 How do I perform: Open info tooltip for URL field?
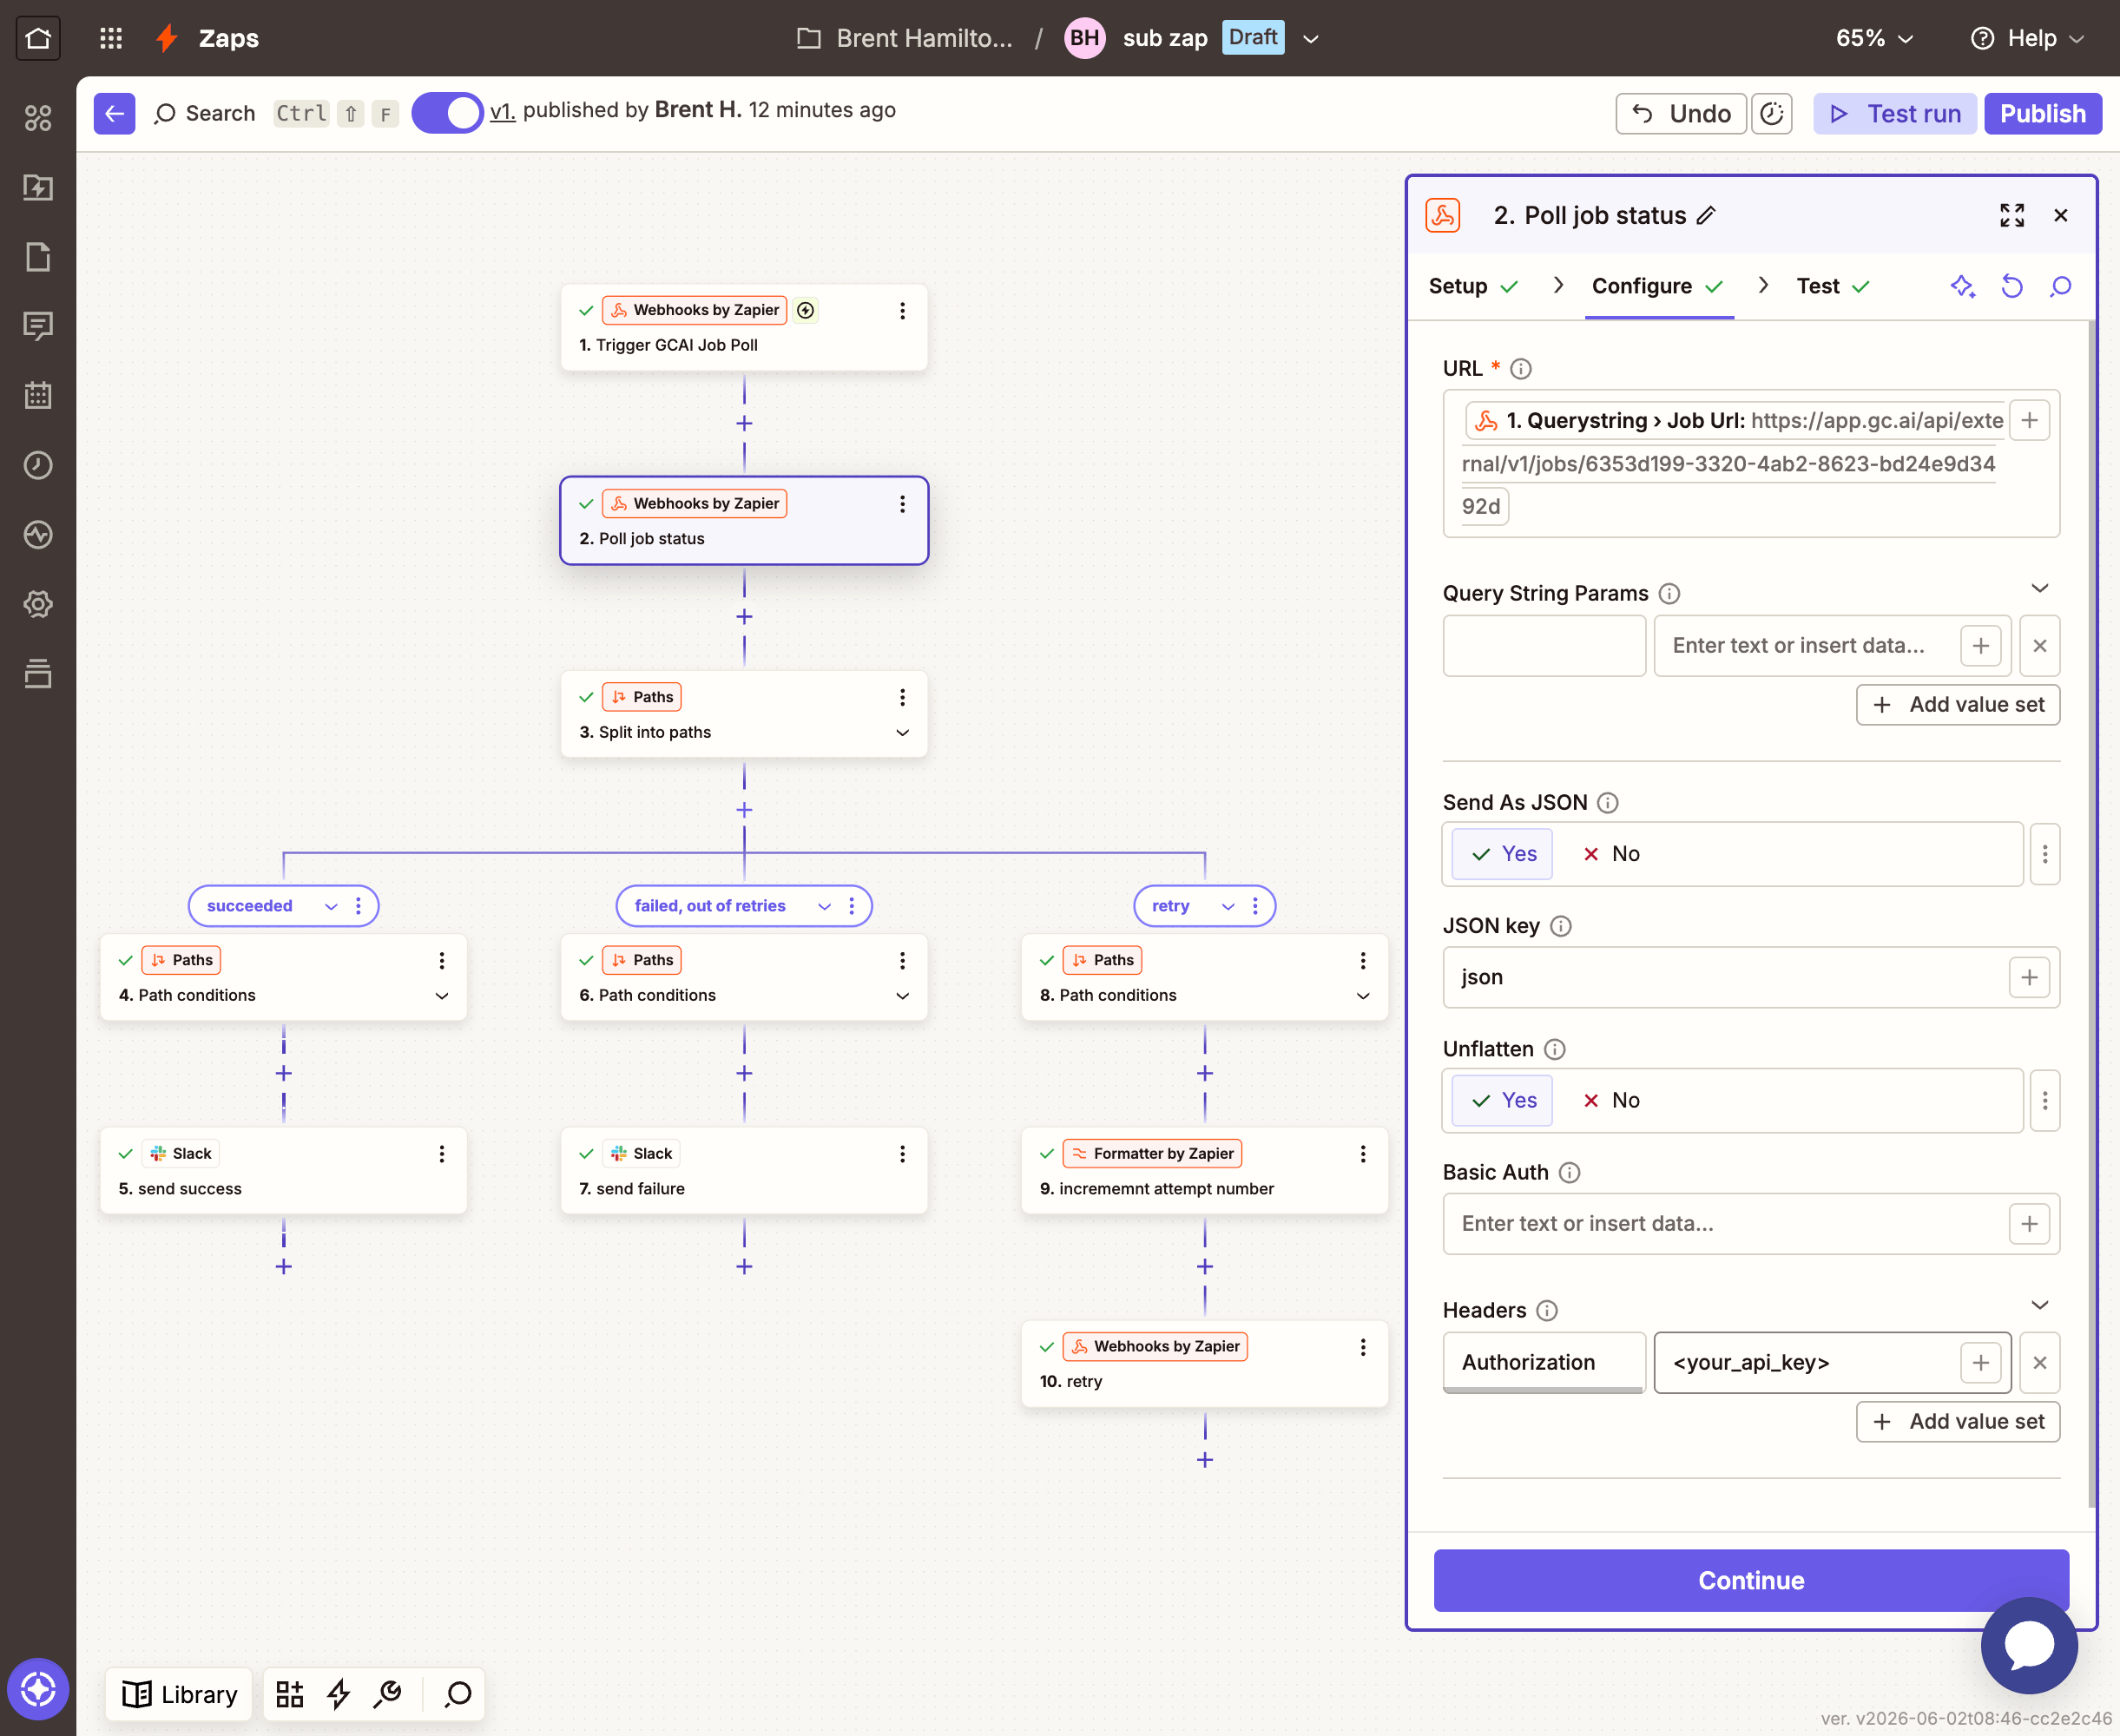tap(1520, 369)
